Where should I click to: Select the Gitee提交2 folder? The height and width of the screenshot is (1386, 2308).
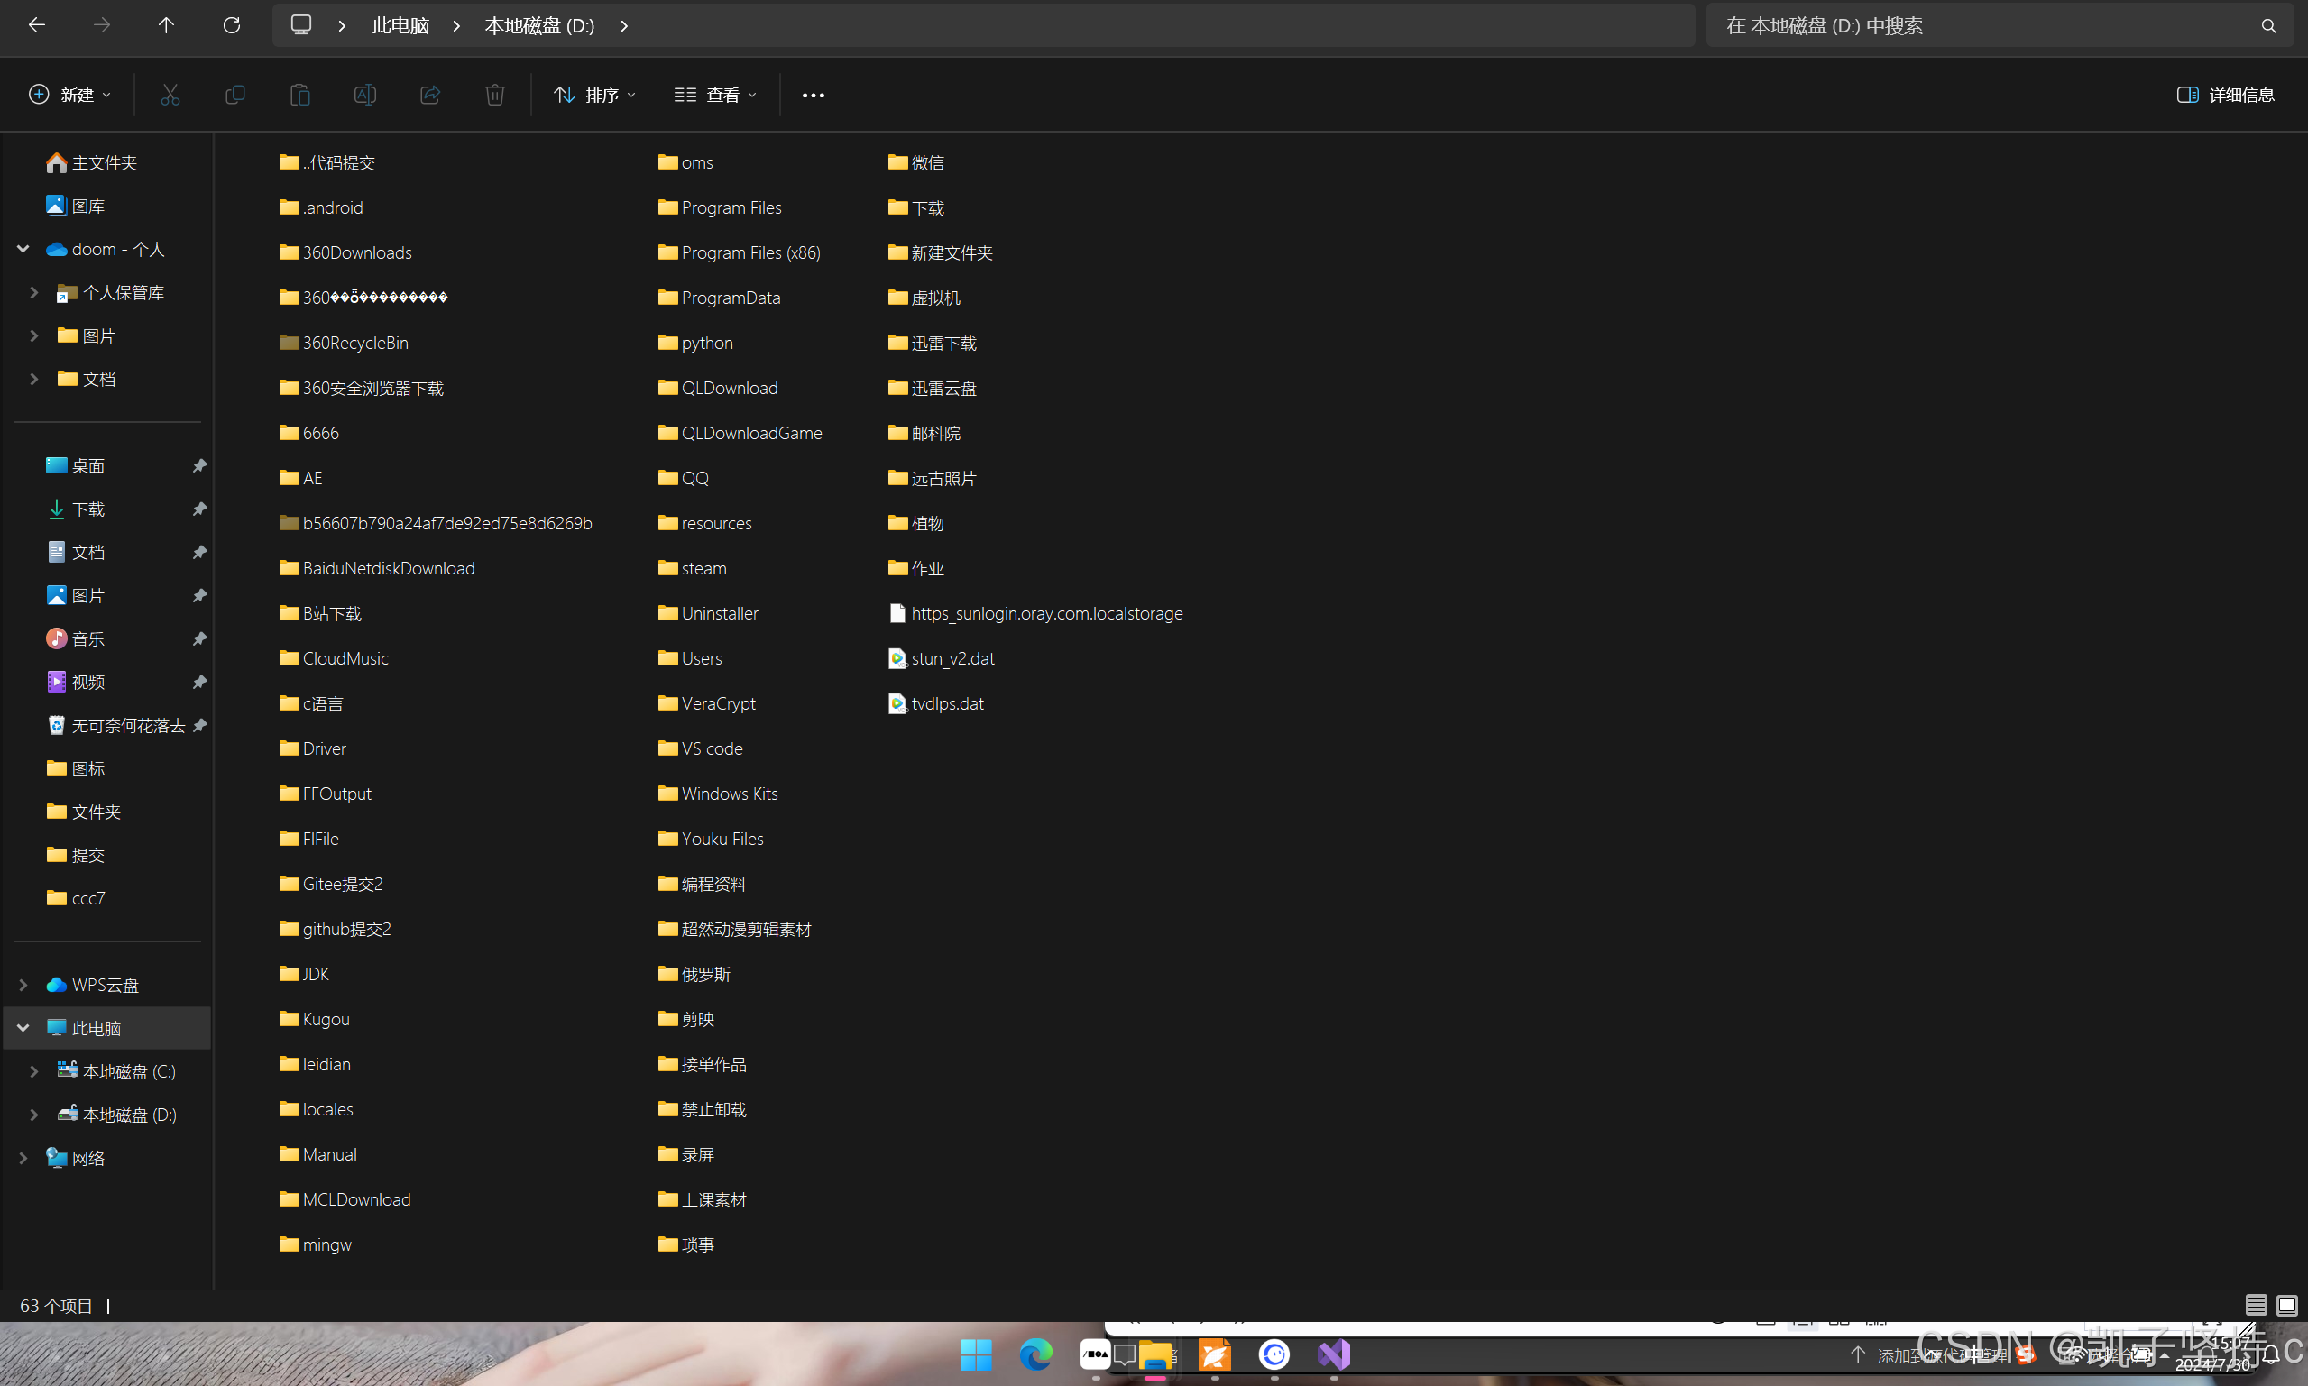pos(332,884)
